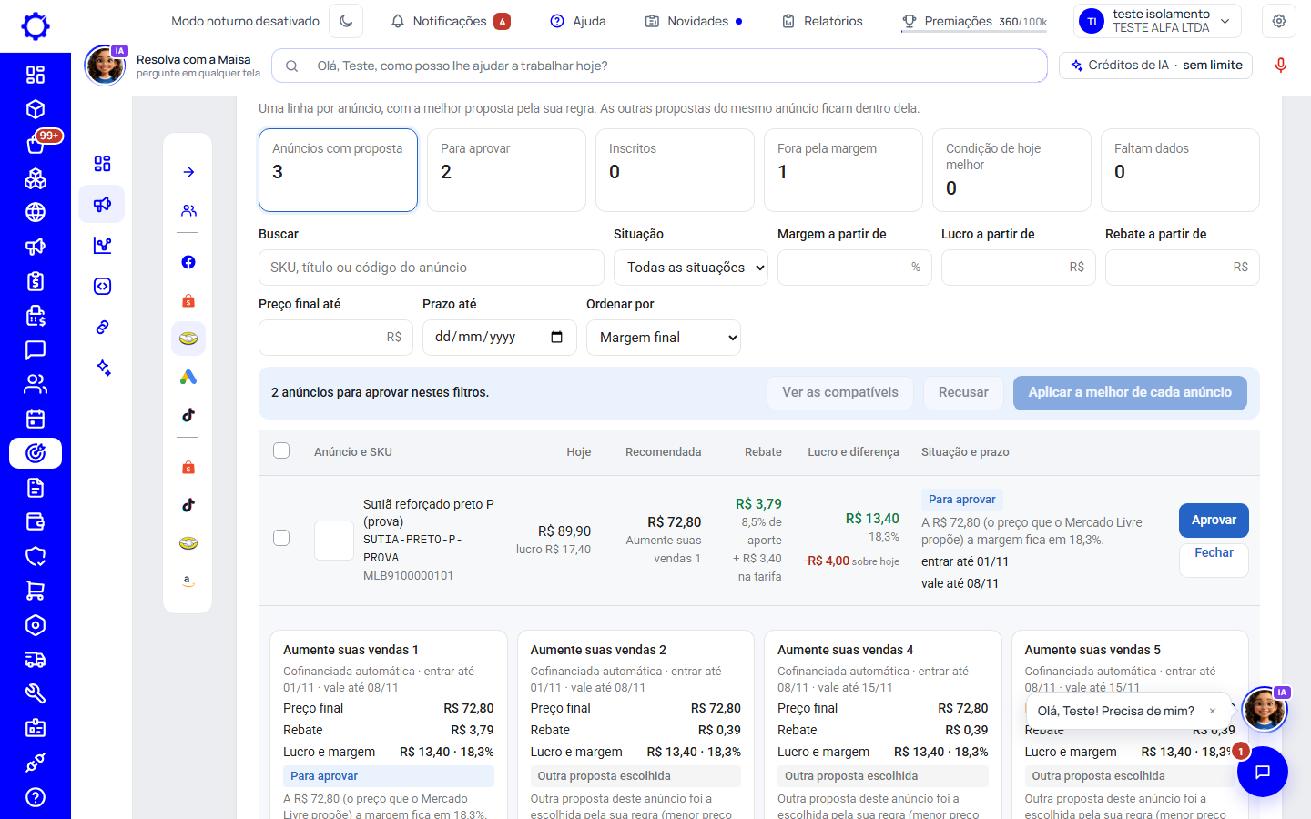This screenshot has width=1311, height=819.
Task: Open the code brackets icon
Action: pyautogui.click(x=102, y=286)
